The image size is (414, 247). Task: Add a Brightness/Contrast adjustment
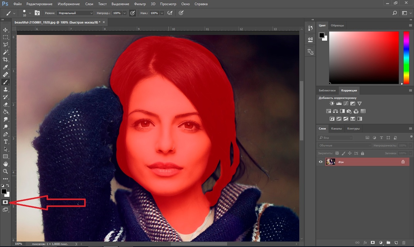point(332,104)
